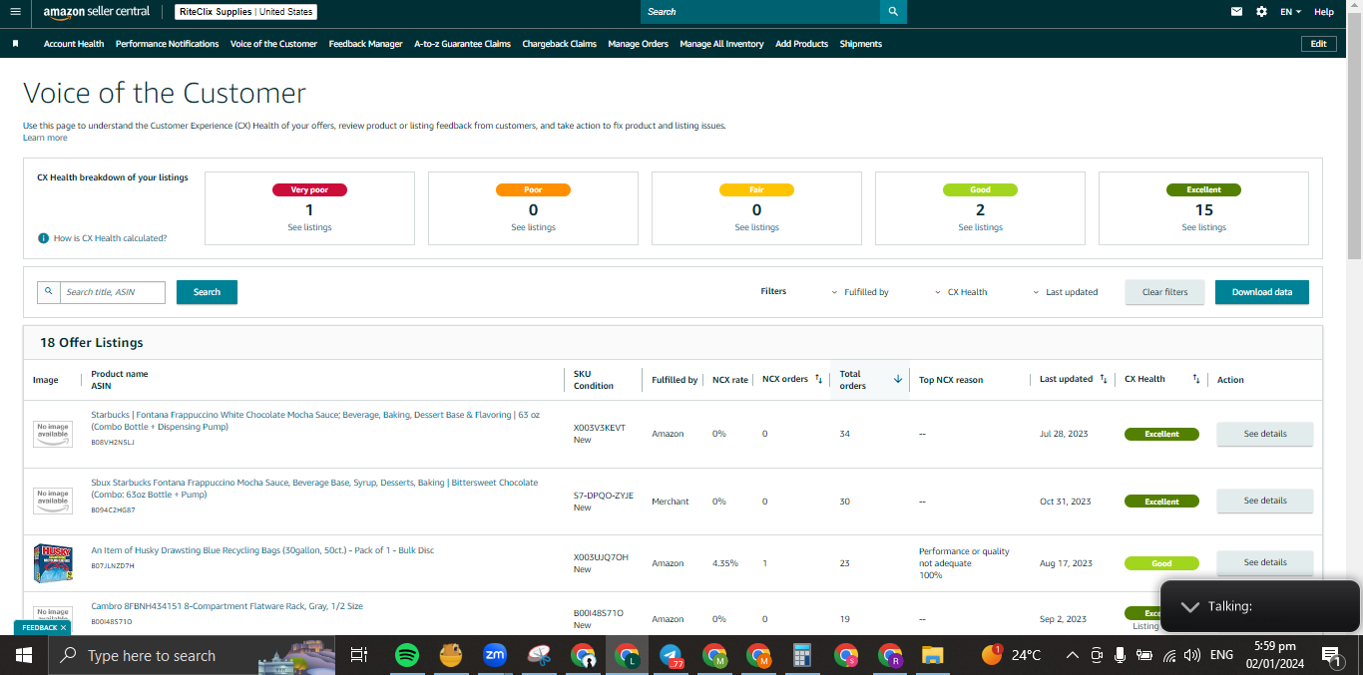Click the Download data button
This screenshot has width=1363, height=675.
tap(1261, 292)
